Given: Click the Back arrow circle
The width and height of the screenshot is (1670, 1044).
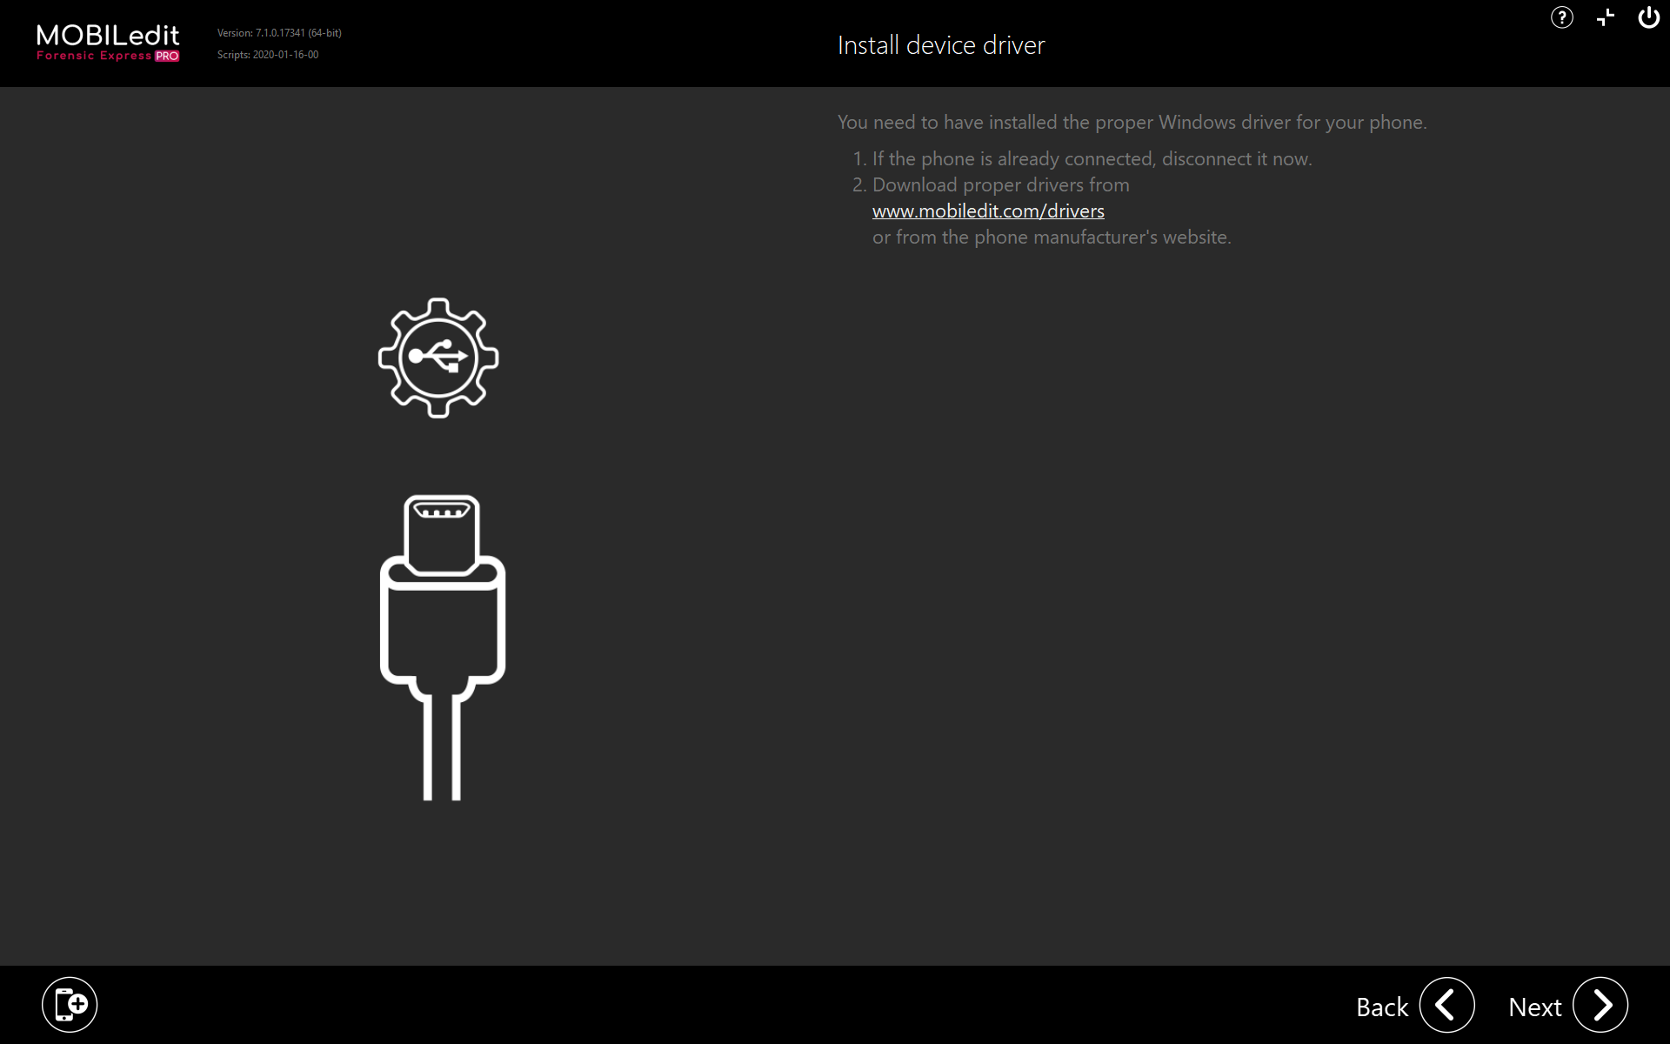Looking at the screenshot, I should click(1446, 1005).
